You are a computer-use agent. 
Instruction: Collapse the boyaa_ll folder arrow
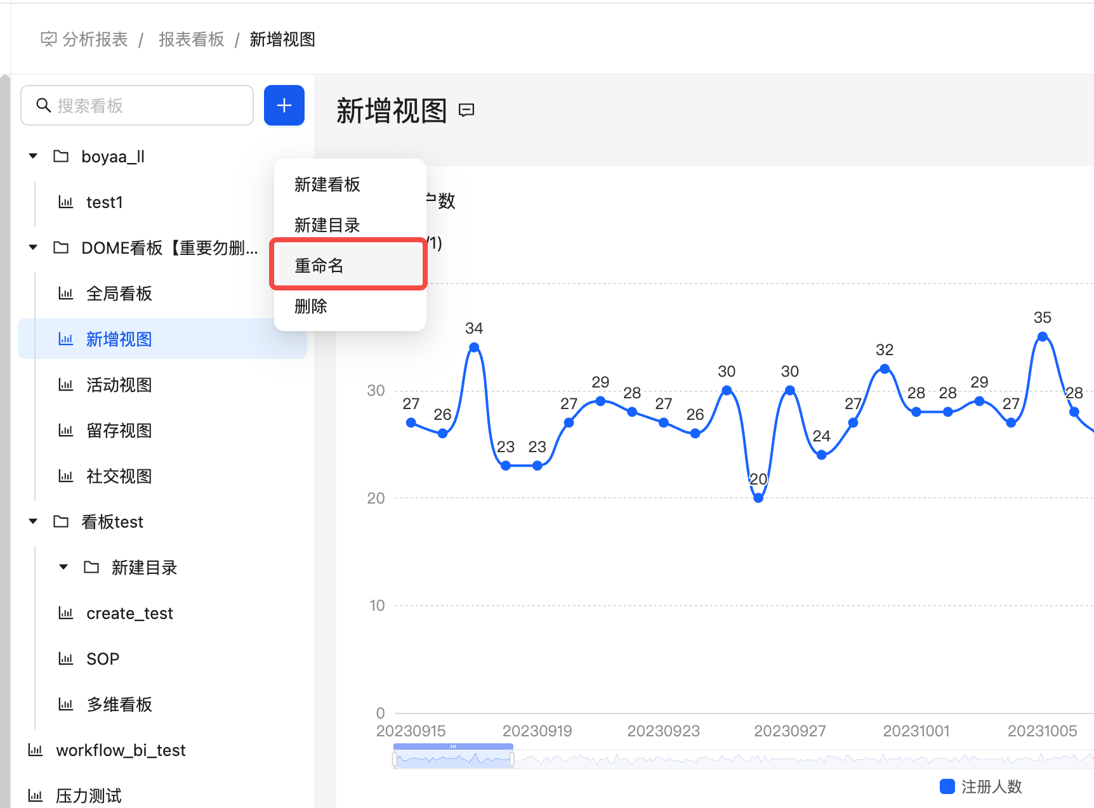point(33,156)
